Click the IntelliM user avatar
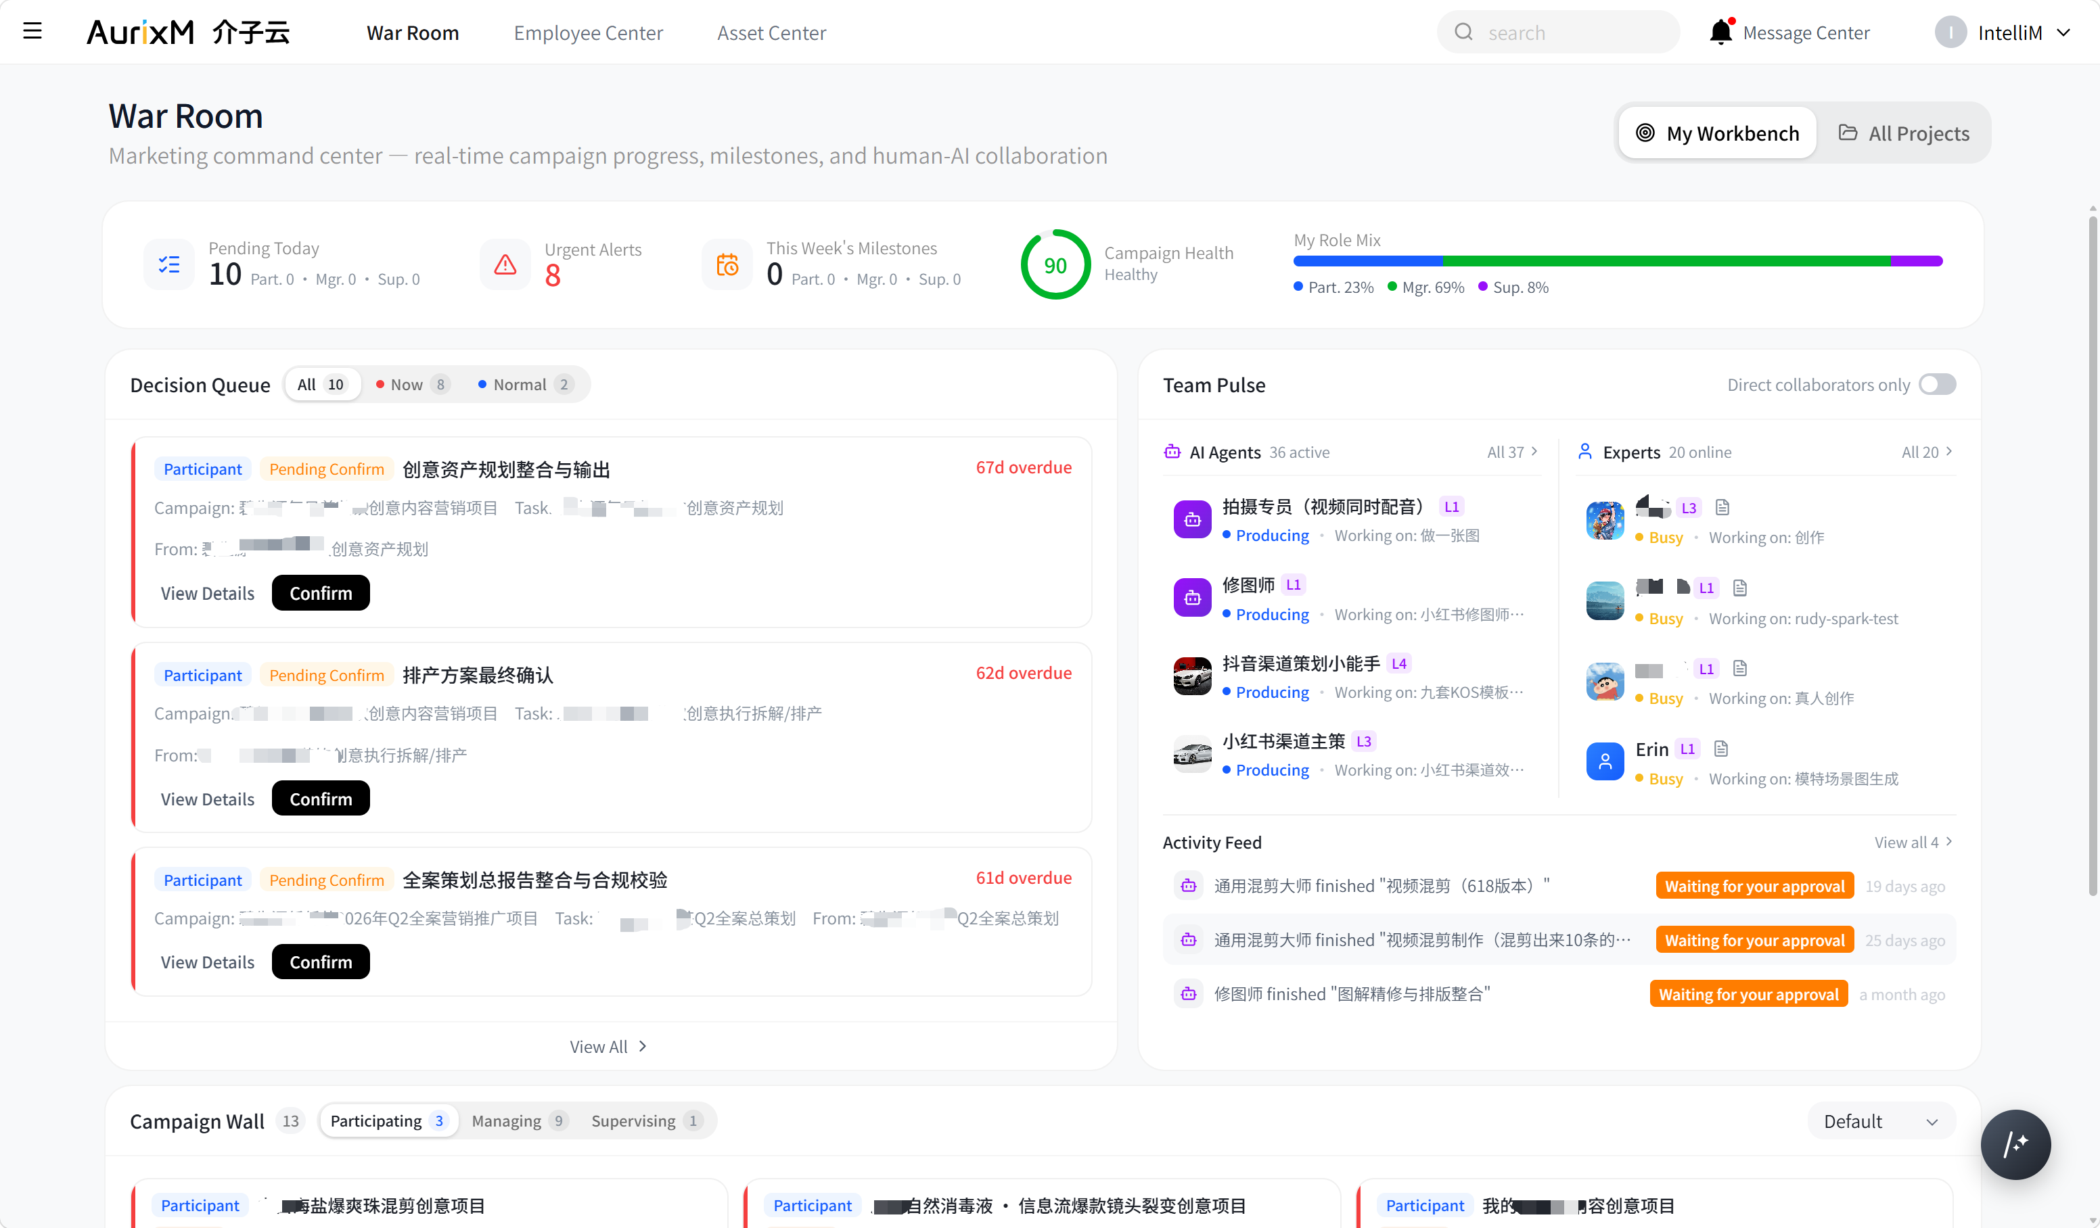 pyautogui.click(x=1950, y=32)
